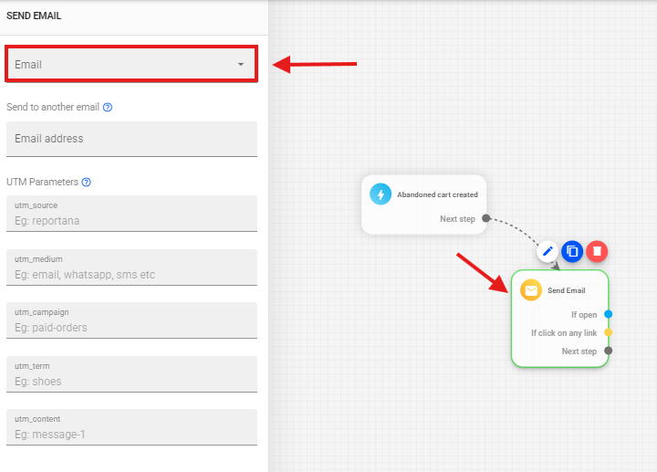This screenshot has height=472, width=657.
Task: Focus the Email address input field
Action: tap(131, 139)
